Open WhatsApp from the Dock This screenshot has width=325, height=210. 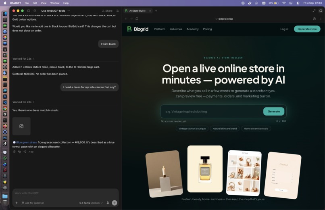click(5, 158)
